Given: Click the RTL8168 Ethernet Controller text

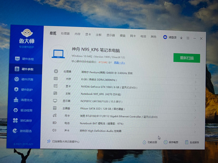Looking at the screenshot, I should [x=119, y=116].
